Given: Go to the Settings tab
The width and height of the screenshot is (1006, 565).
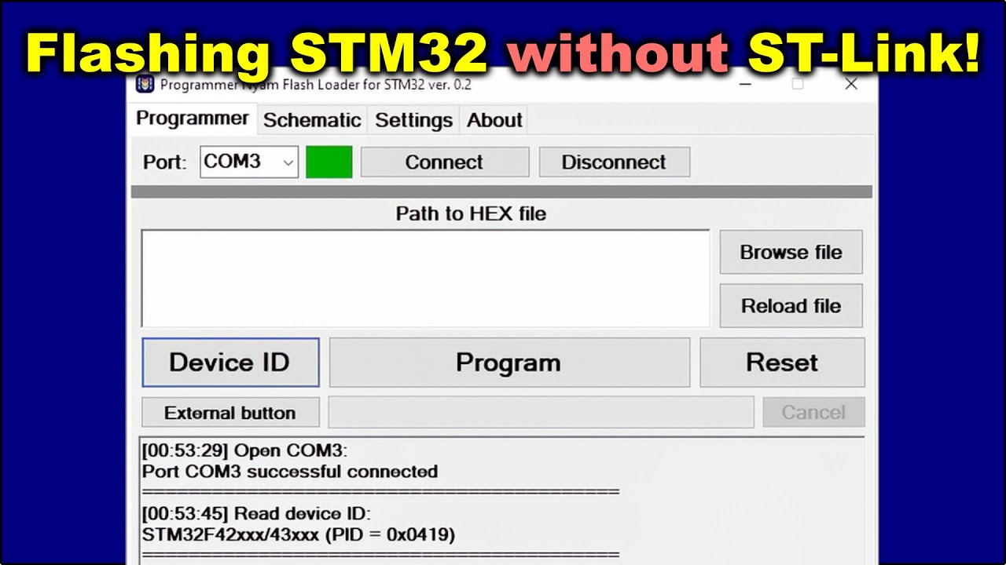Looking at the screenshot, I should coord(413,120).
